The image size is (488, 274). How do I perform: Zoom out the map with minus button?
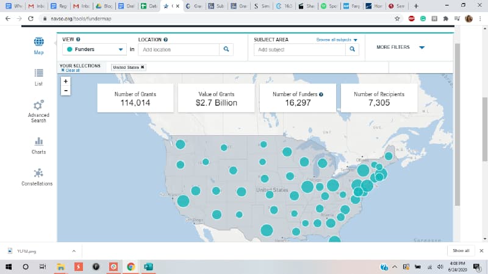[x=66, y=90]
